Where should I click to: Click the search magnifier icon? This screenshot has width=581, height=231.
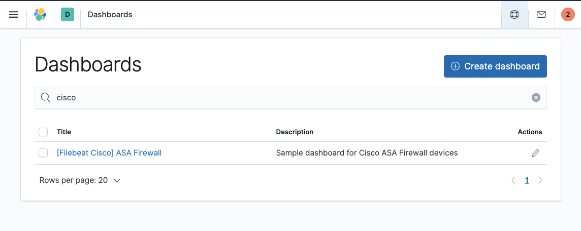45,98
